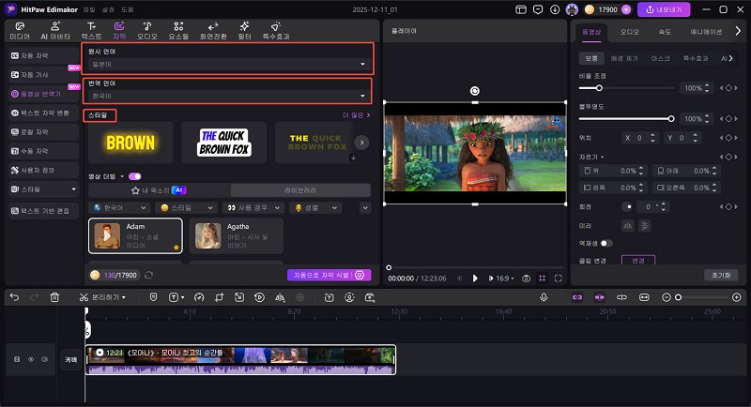Click the 더 많은 more styles link
This screenshot has width=751, height=407.
point(356,115)
